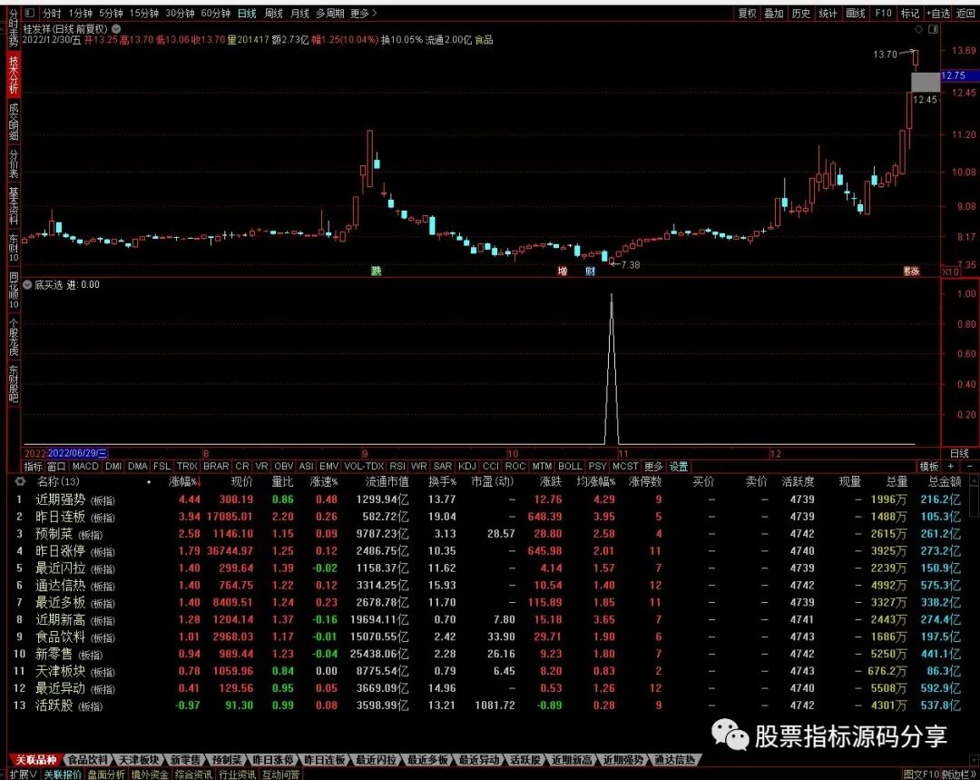Click the plus button beside 模板
This screenshot has height=780, width=980.
pyautogui.click(x=951, y=467)
